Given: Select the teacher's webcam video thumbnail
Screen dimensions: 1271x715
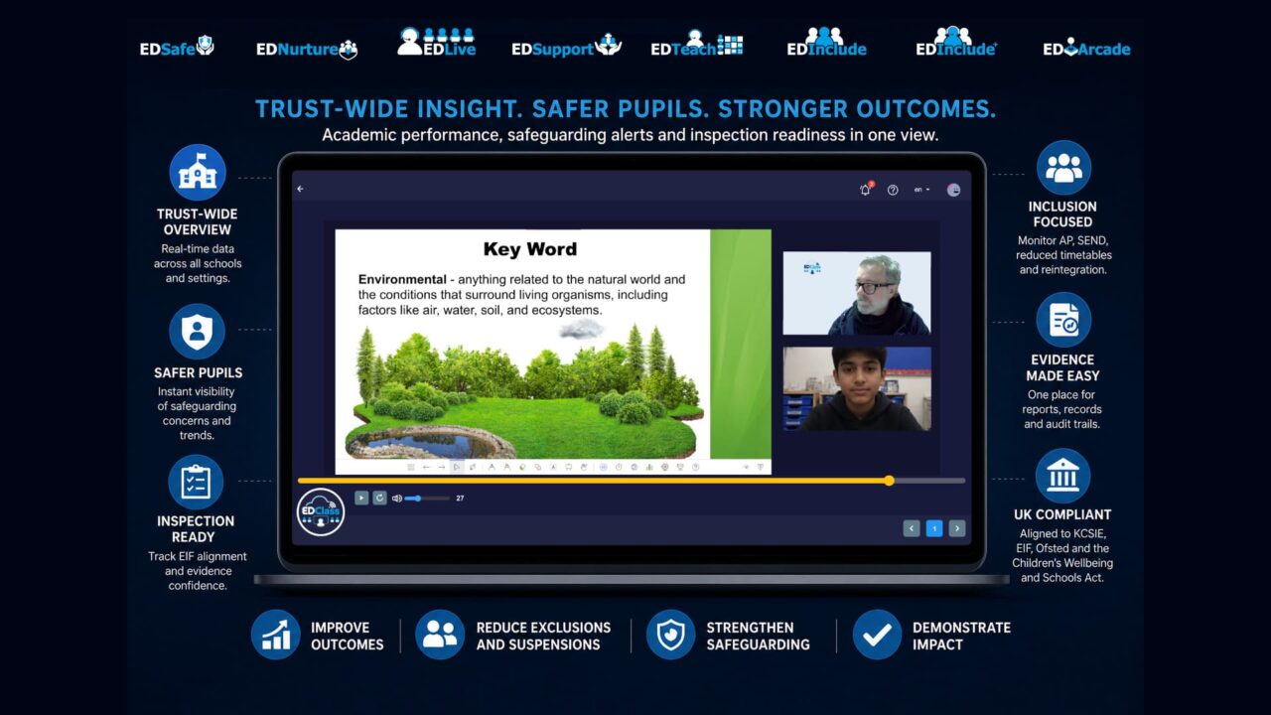Looking at the screenshot, I should pyautogui.click(x=857, y=293).
